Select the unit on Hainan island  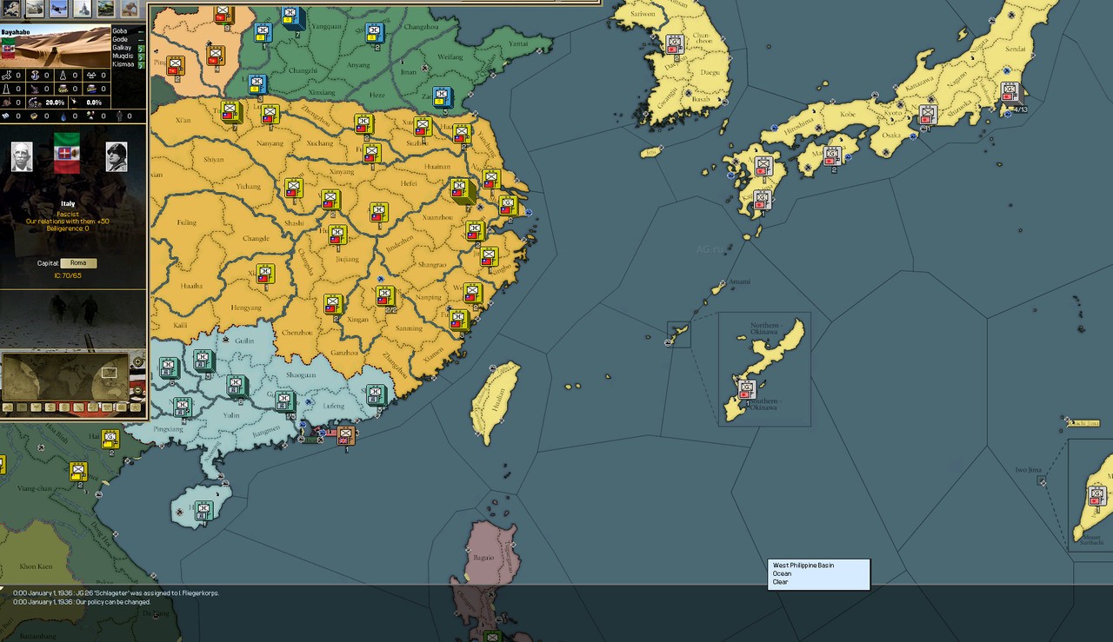coord(203,510)
